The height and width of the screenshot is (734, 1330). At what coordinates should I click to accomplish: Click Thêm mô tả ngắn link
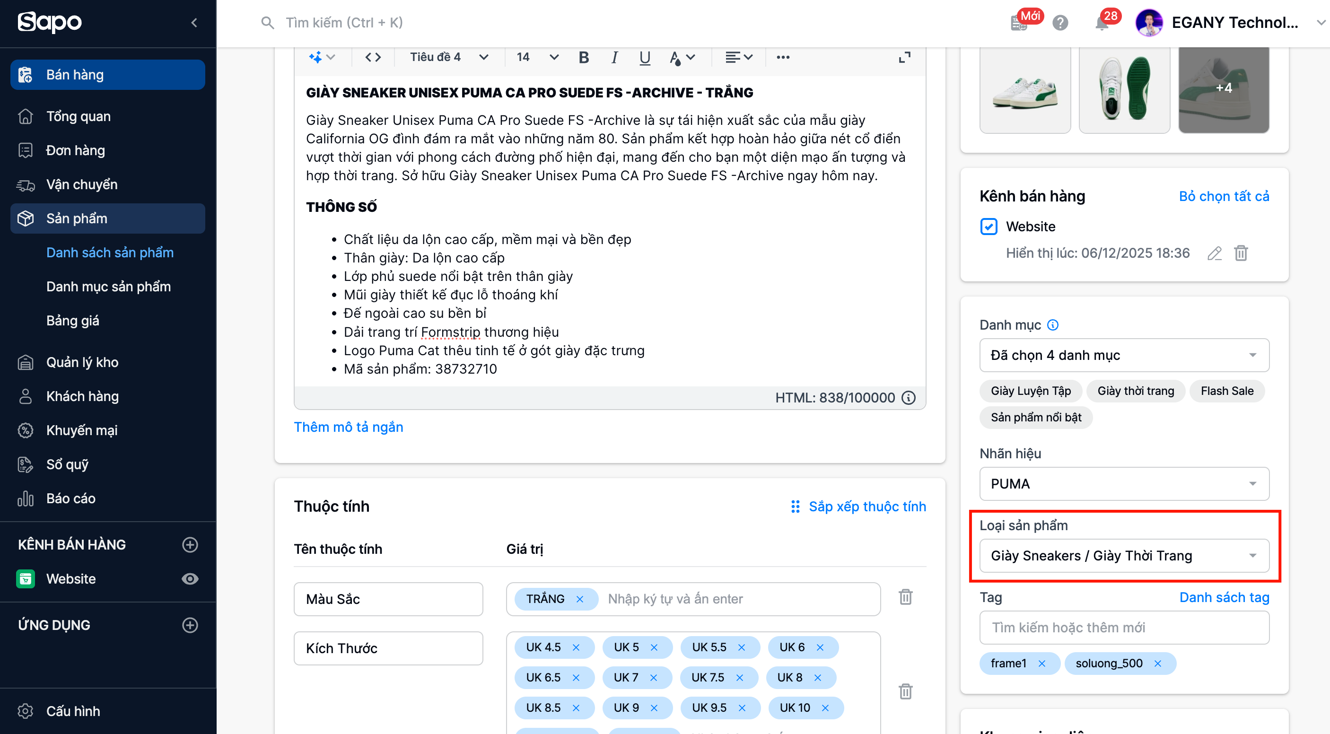(x=348, y=427)
